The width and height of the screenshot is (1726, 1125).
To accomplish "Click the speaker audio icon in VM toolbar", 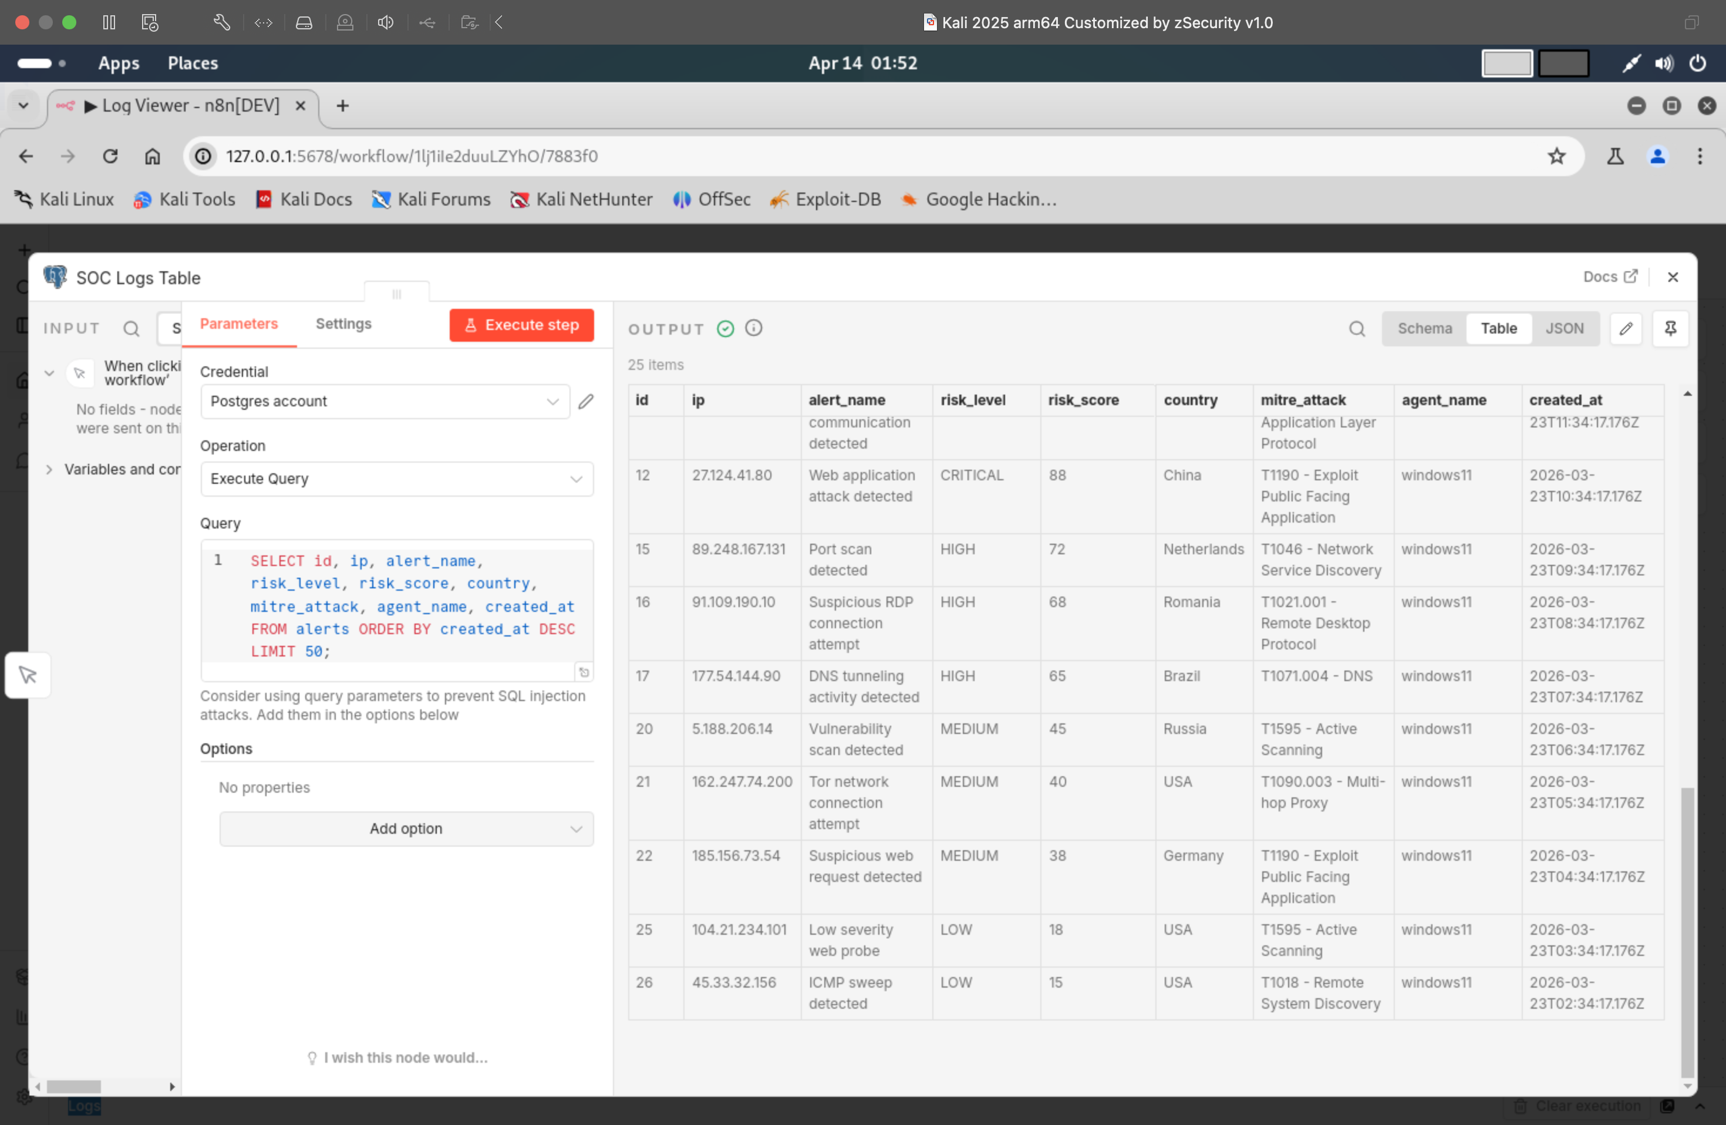I will click(386, 22).
